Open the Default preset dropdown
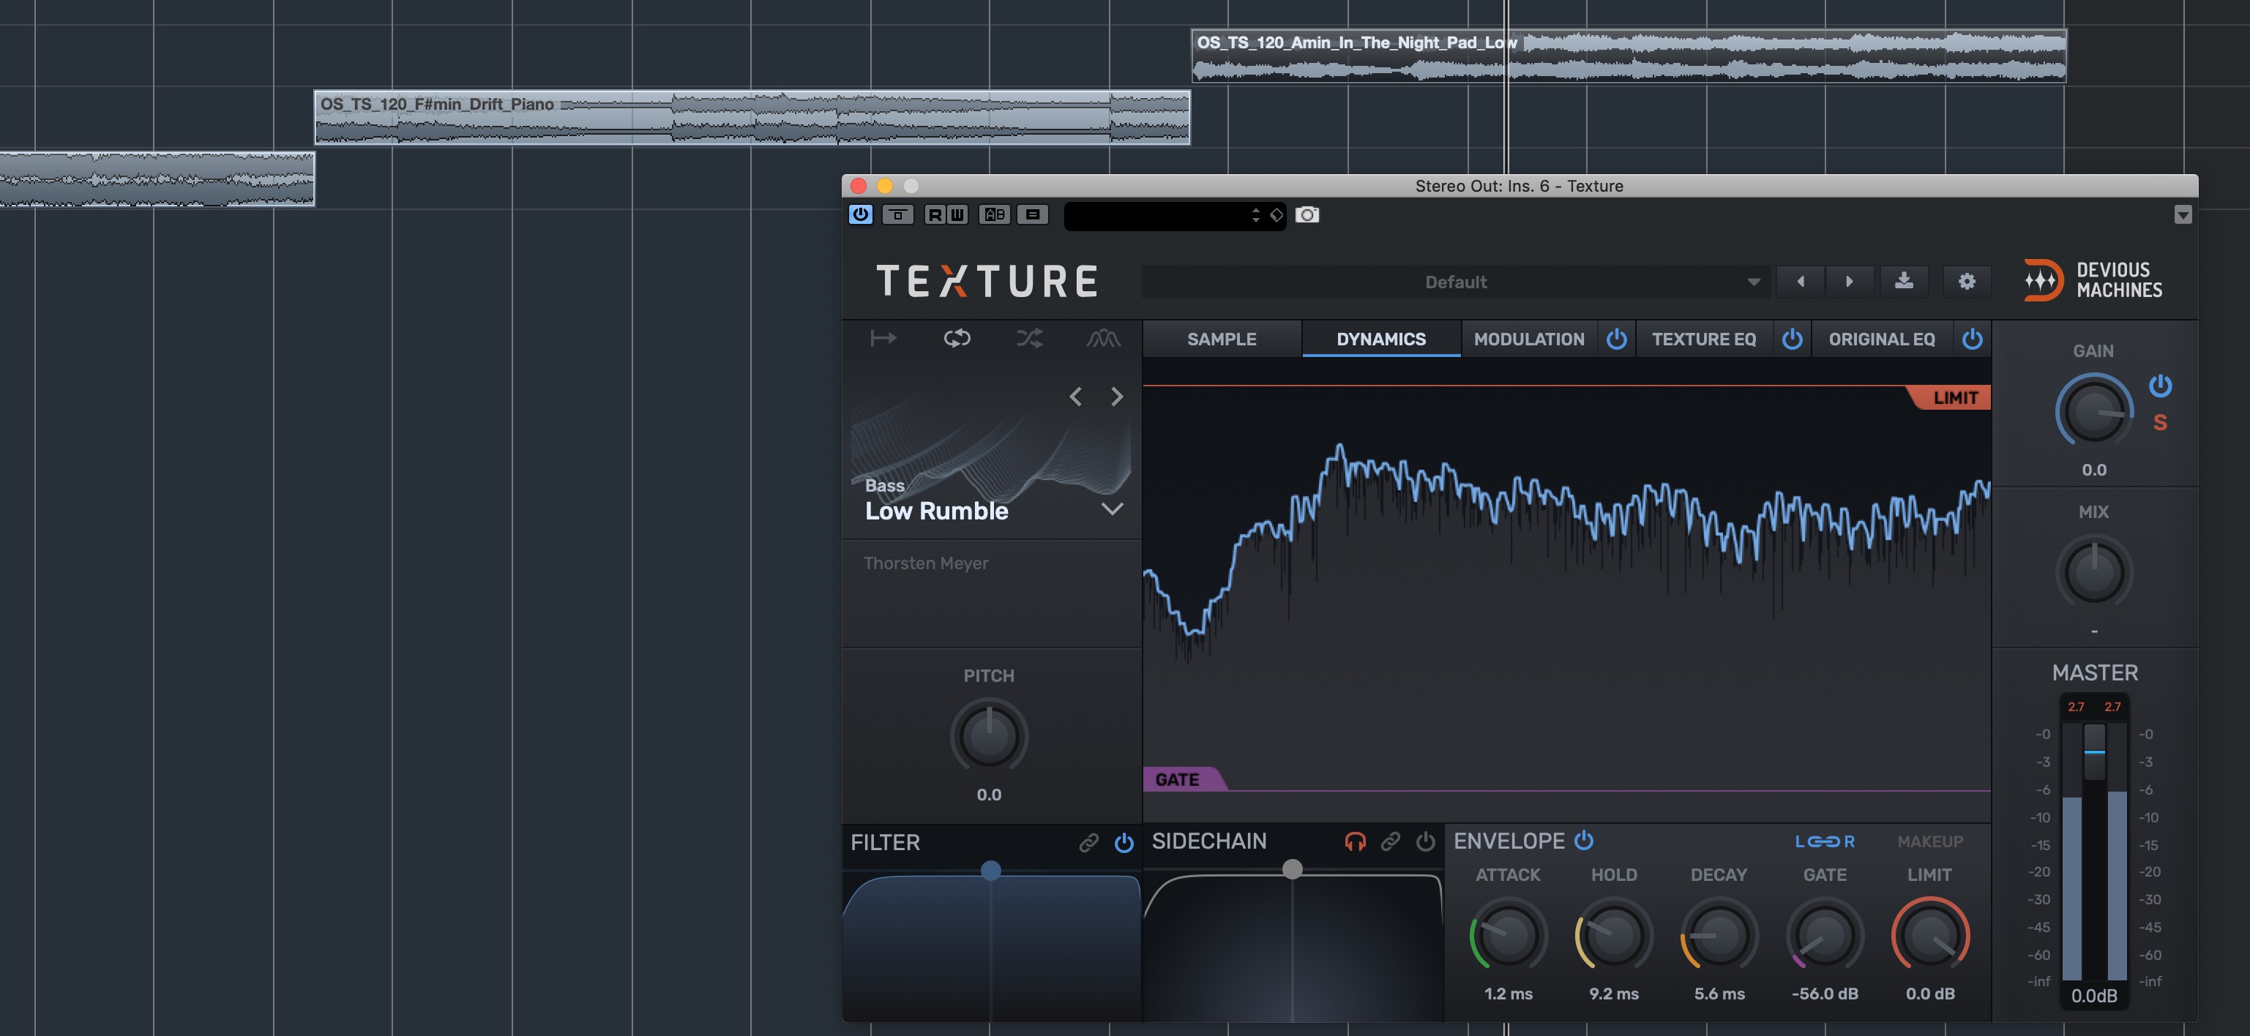Screen dimensions: 2250x1036 [1456, 282]
